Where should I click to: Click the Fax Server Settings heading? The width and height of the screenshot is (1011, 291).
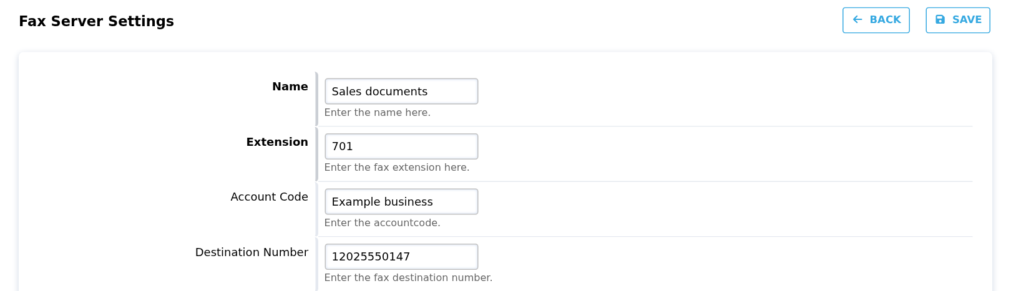coord(96,21)
